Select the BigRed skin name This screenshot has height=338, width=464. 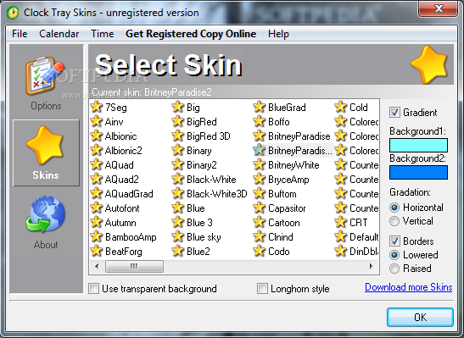pyautogui.click(x=202, y=122)
